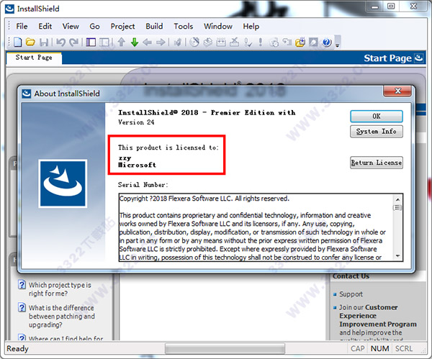Click scrollbar thumb in copyright text box

pos(397,207)
